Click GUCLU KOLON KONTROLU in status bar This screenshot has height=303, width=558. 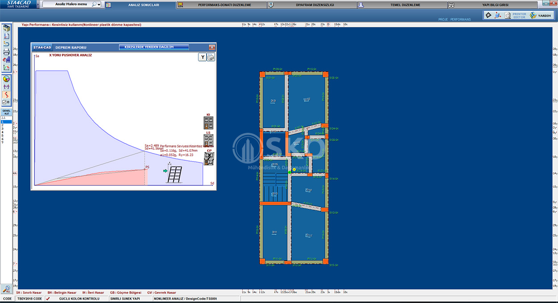point(79,299)
